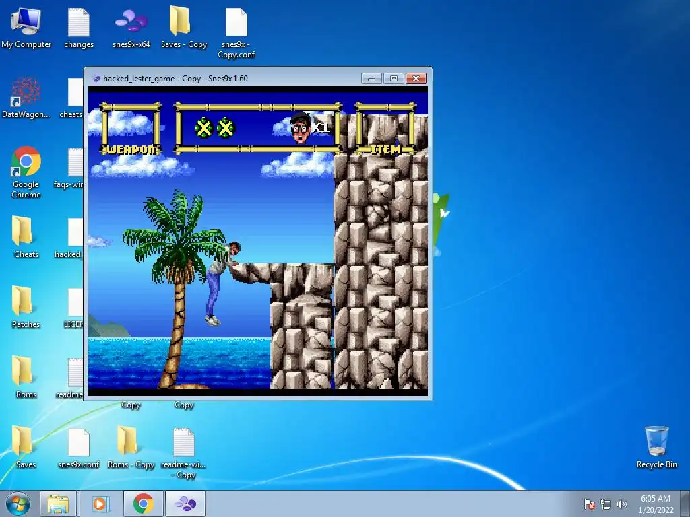Screen dimensions: 690x517
Task: Open the My Computer desktop icon
Action: click(26, 28)
